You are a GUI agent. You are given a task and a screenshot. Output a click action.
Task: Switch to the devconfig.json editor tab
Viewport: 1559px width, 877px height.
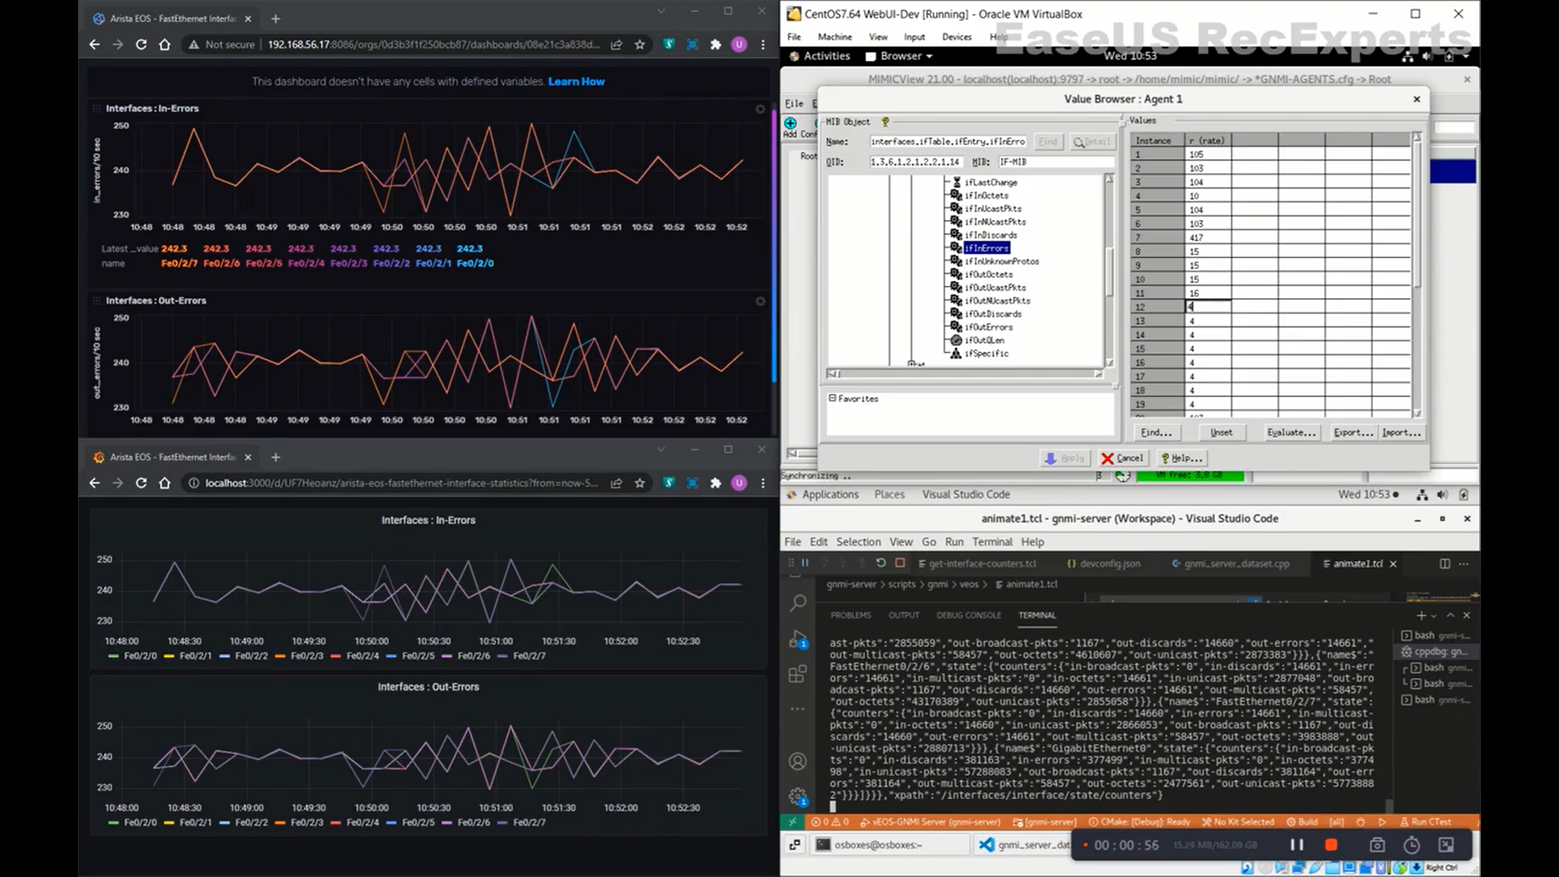coord(1104,564)
